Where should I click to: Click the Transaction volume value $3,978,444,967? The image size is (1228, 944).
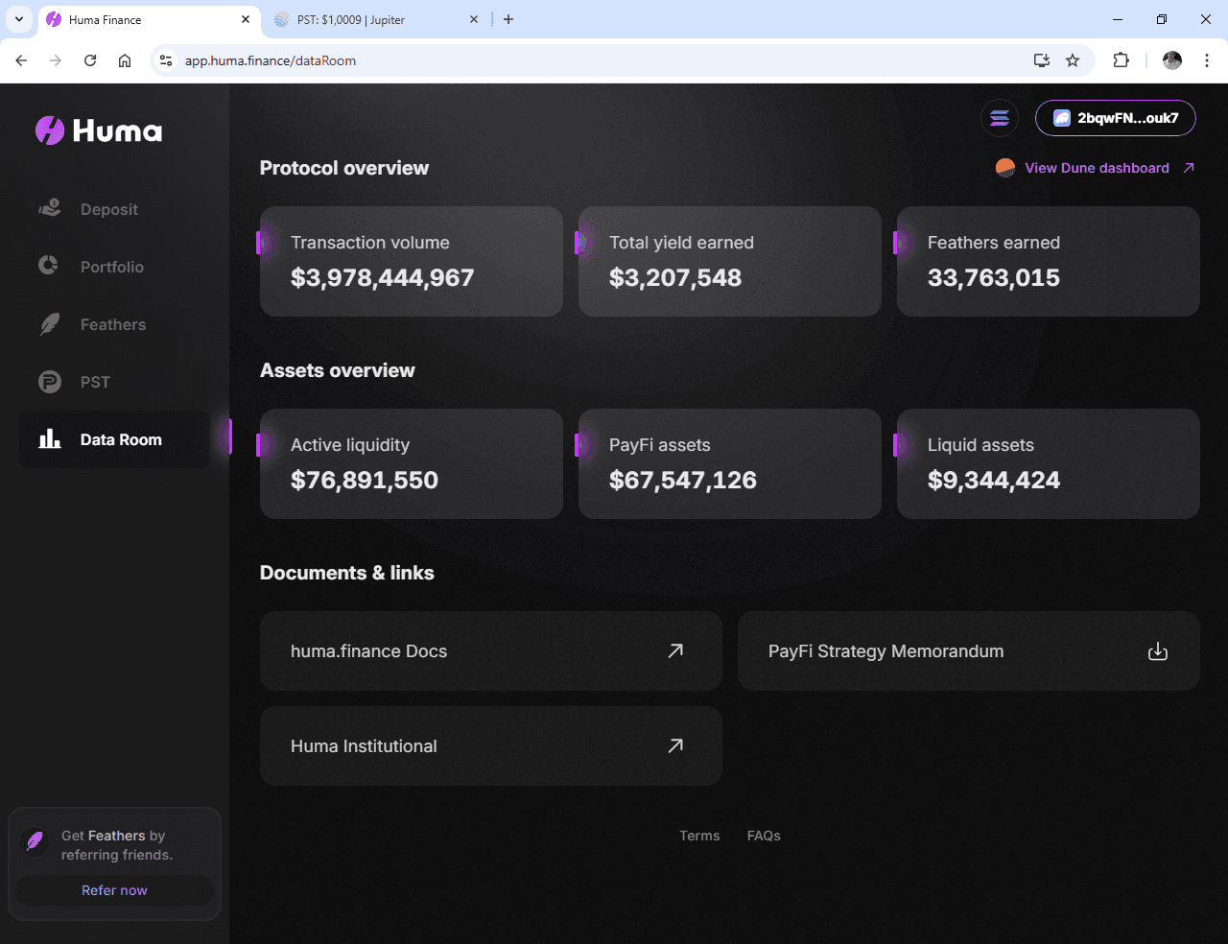[383, 277]
